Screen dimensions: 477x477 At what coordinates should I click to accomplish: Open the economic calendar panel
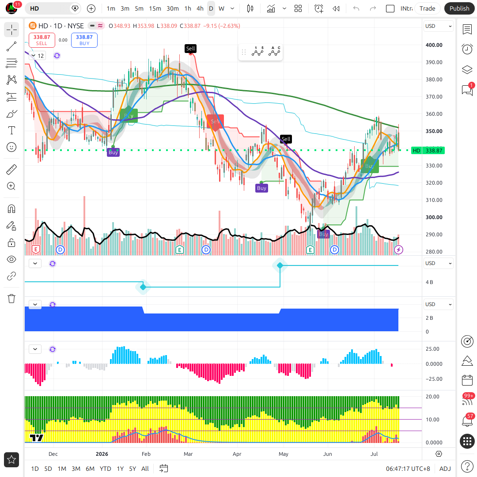(x=467, y=380)
